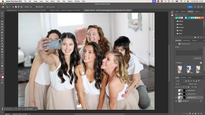Collapse the Variations section
205x115 pixels.
click(x=176, y=63)
